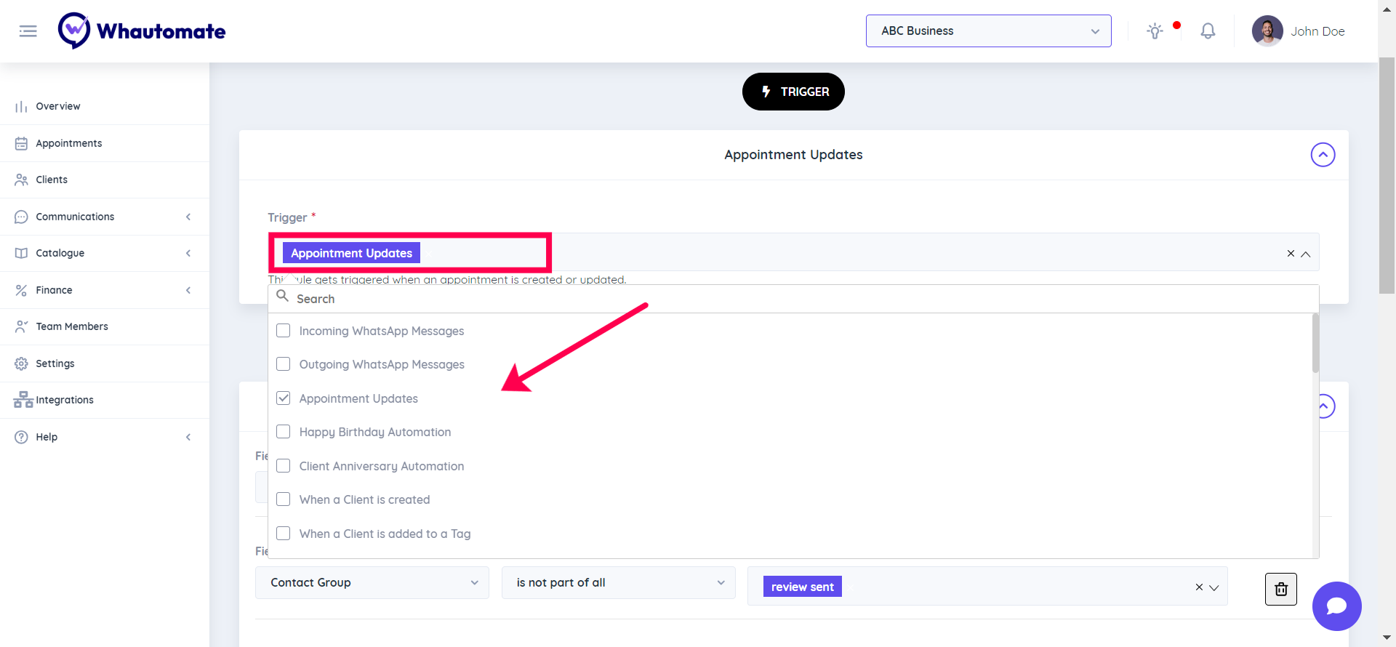Tick Happy Birthday Automation checkbox
This screenshot has height=647, width=1396.
[284, 432]
